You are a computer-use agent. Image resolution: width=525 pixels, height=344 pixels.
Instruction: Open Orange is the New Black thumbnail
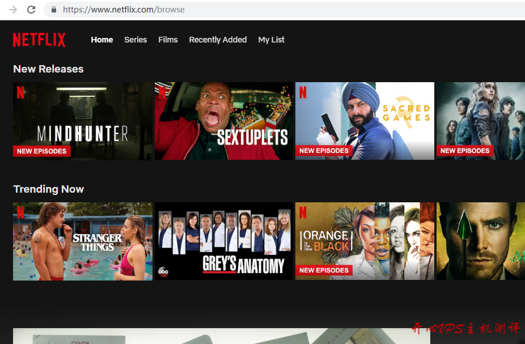(x=365, y=241)
